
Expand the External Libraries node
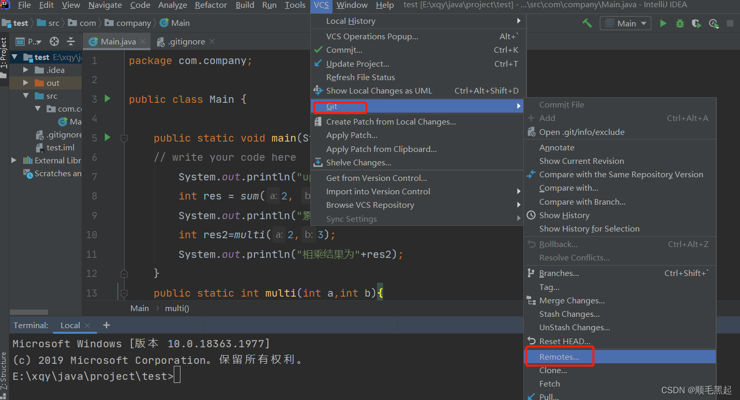point(14,161)
